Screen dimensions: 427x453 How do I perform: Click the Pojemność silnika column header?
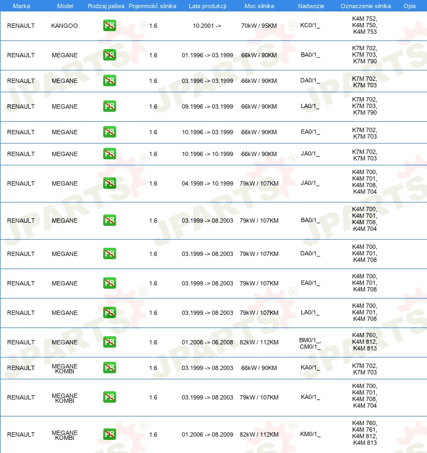[x=152, y=6]
